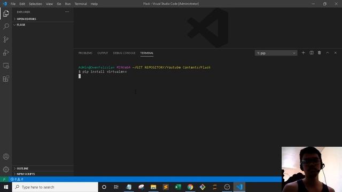Open the Help menu
342x192 pixels.
(x=94, y=4)
